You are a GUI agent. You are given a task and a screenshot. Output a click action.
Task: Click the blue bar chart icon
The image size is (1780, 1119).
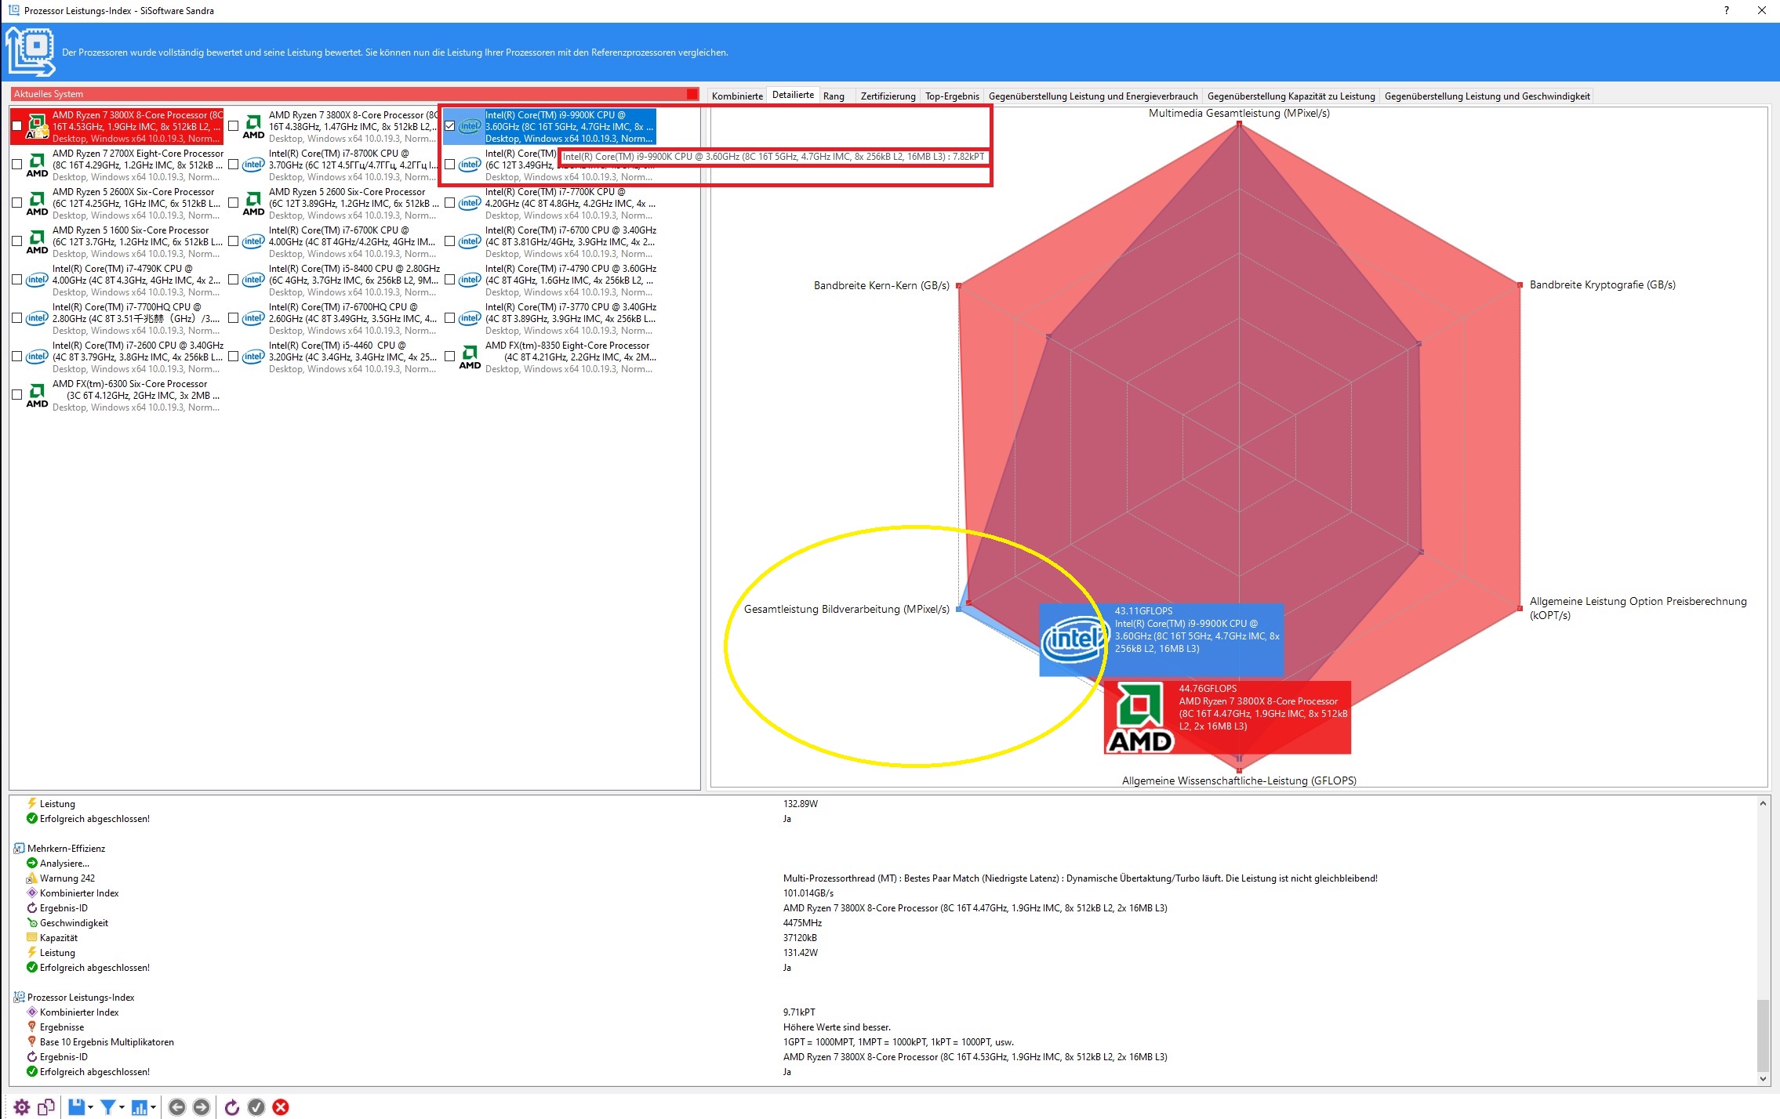139,1106
